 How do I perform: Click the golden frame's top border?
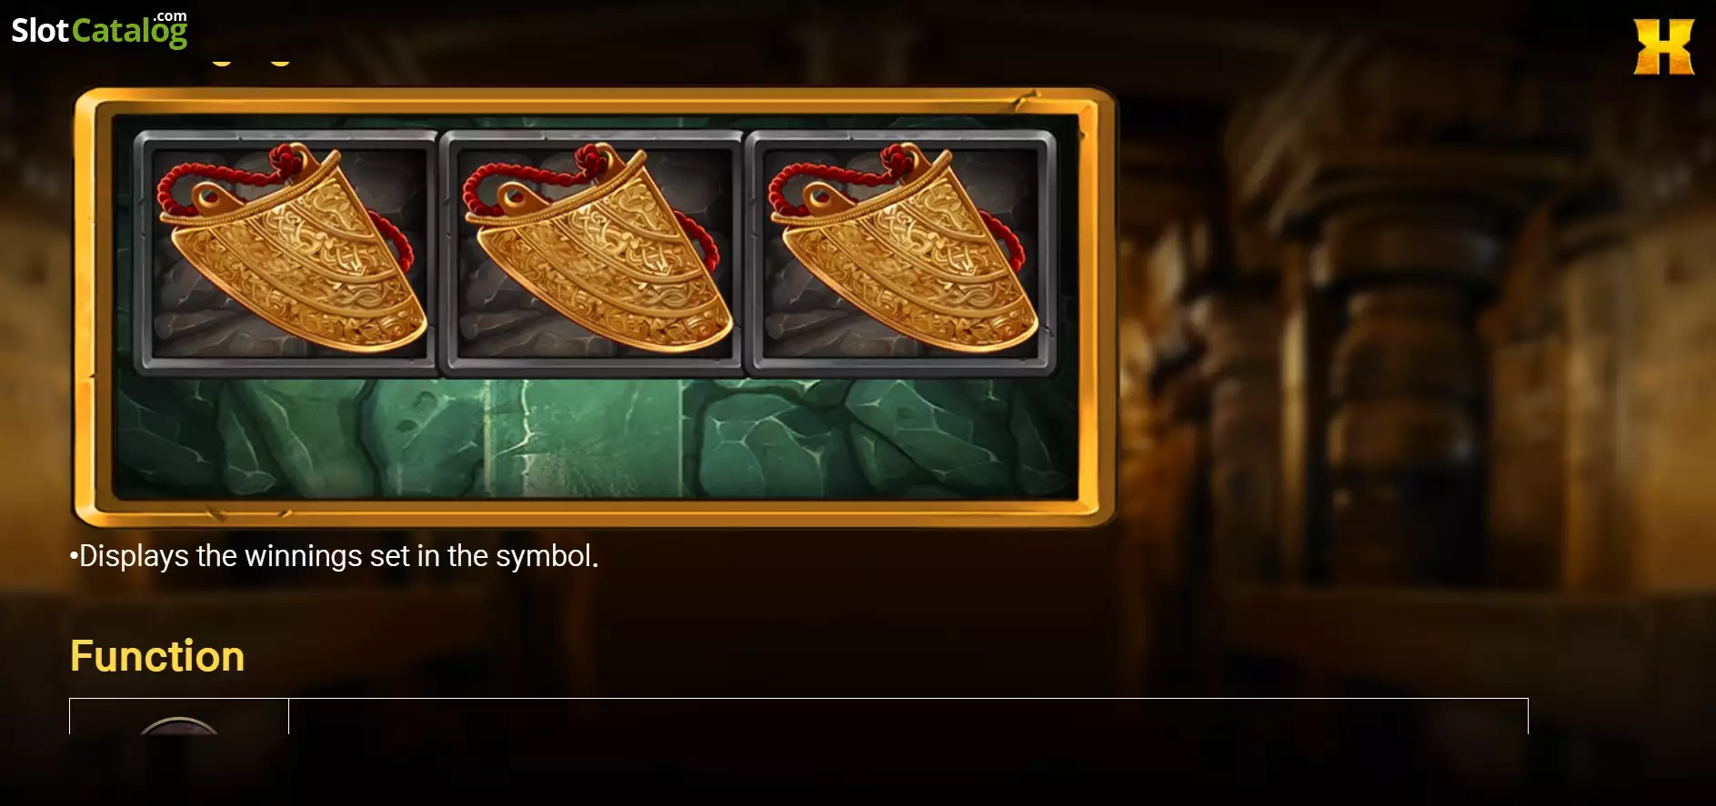[596, 100]
